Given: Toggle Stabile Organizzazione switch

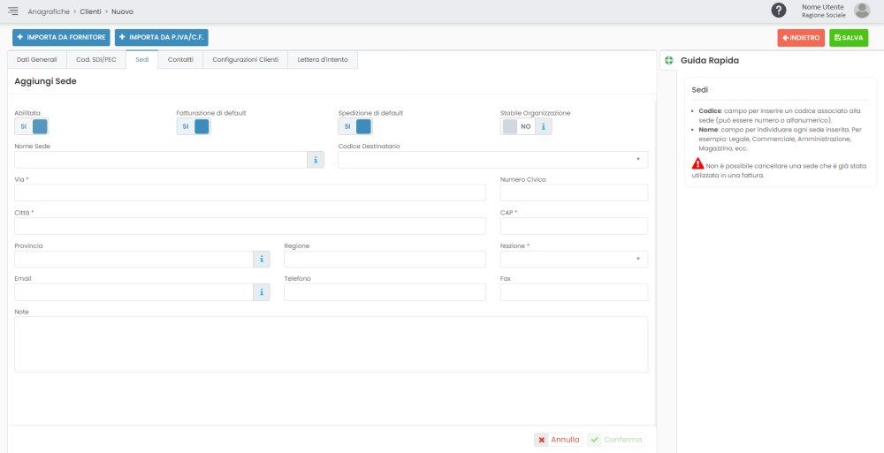Looking at the screenshot, I should [x=517, y=127].
